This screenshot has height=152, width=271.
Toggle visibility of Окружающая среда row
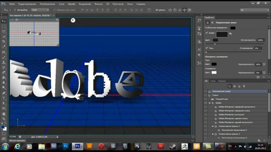tap(205, 91)
